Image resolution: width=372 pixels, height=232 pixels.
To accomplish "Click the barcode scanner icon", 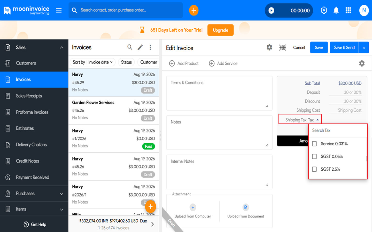I will click(283, 47).
